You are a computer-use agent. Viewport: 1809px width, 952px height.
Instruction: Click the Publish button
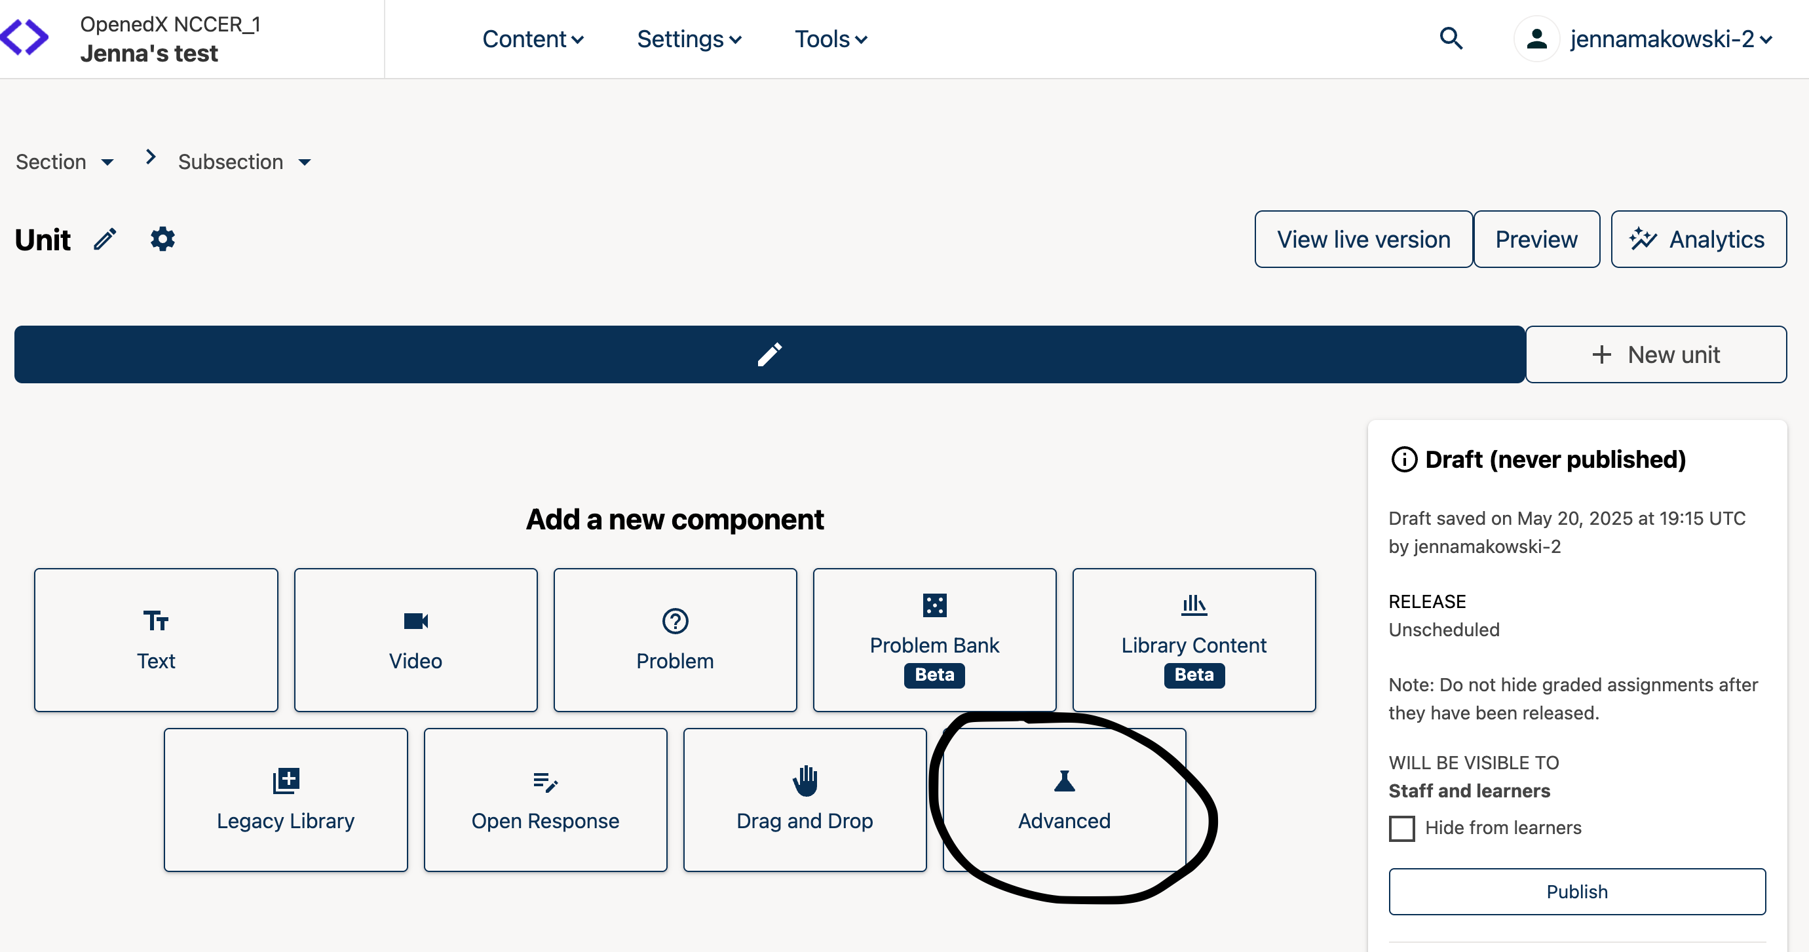pos(1576,891)
